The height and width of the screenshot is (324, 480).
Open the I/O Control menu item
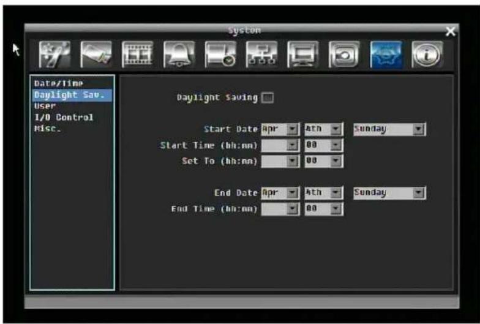pos(64,118)
